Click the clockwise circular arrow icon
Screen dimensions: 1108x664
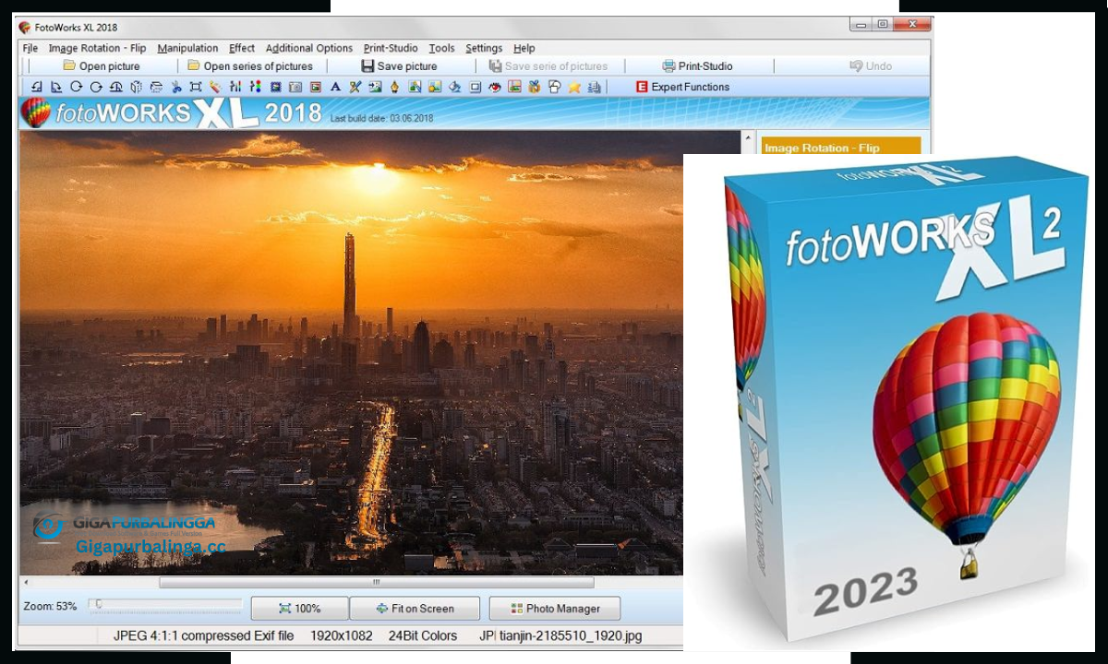77,87
